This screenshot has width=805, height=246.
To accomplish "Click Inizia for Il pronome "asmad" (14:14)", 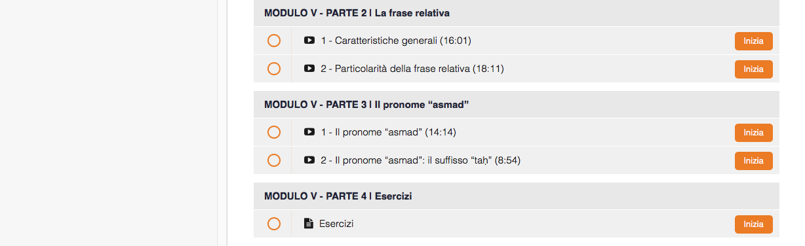I will pos(753,133).
